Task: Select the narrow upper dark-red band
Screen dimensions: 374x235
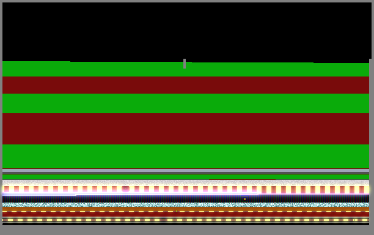Action: point(186,85)
